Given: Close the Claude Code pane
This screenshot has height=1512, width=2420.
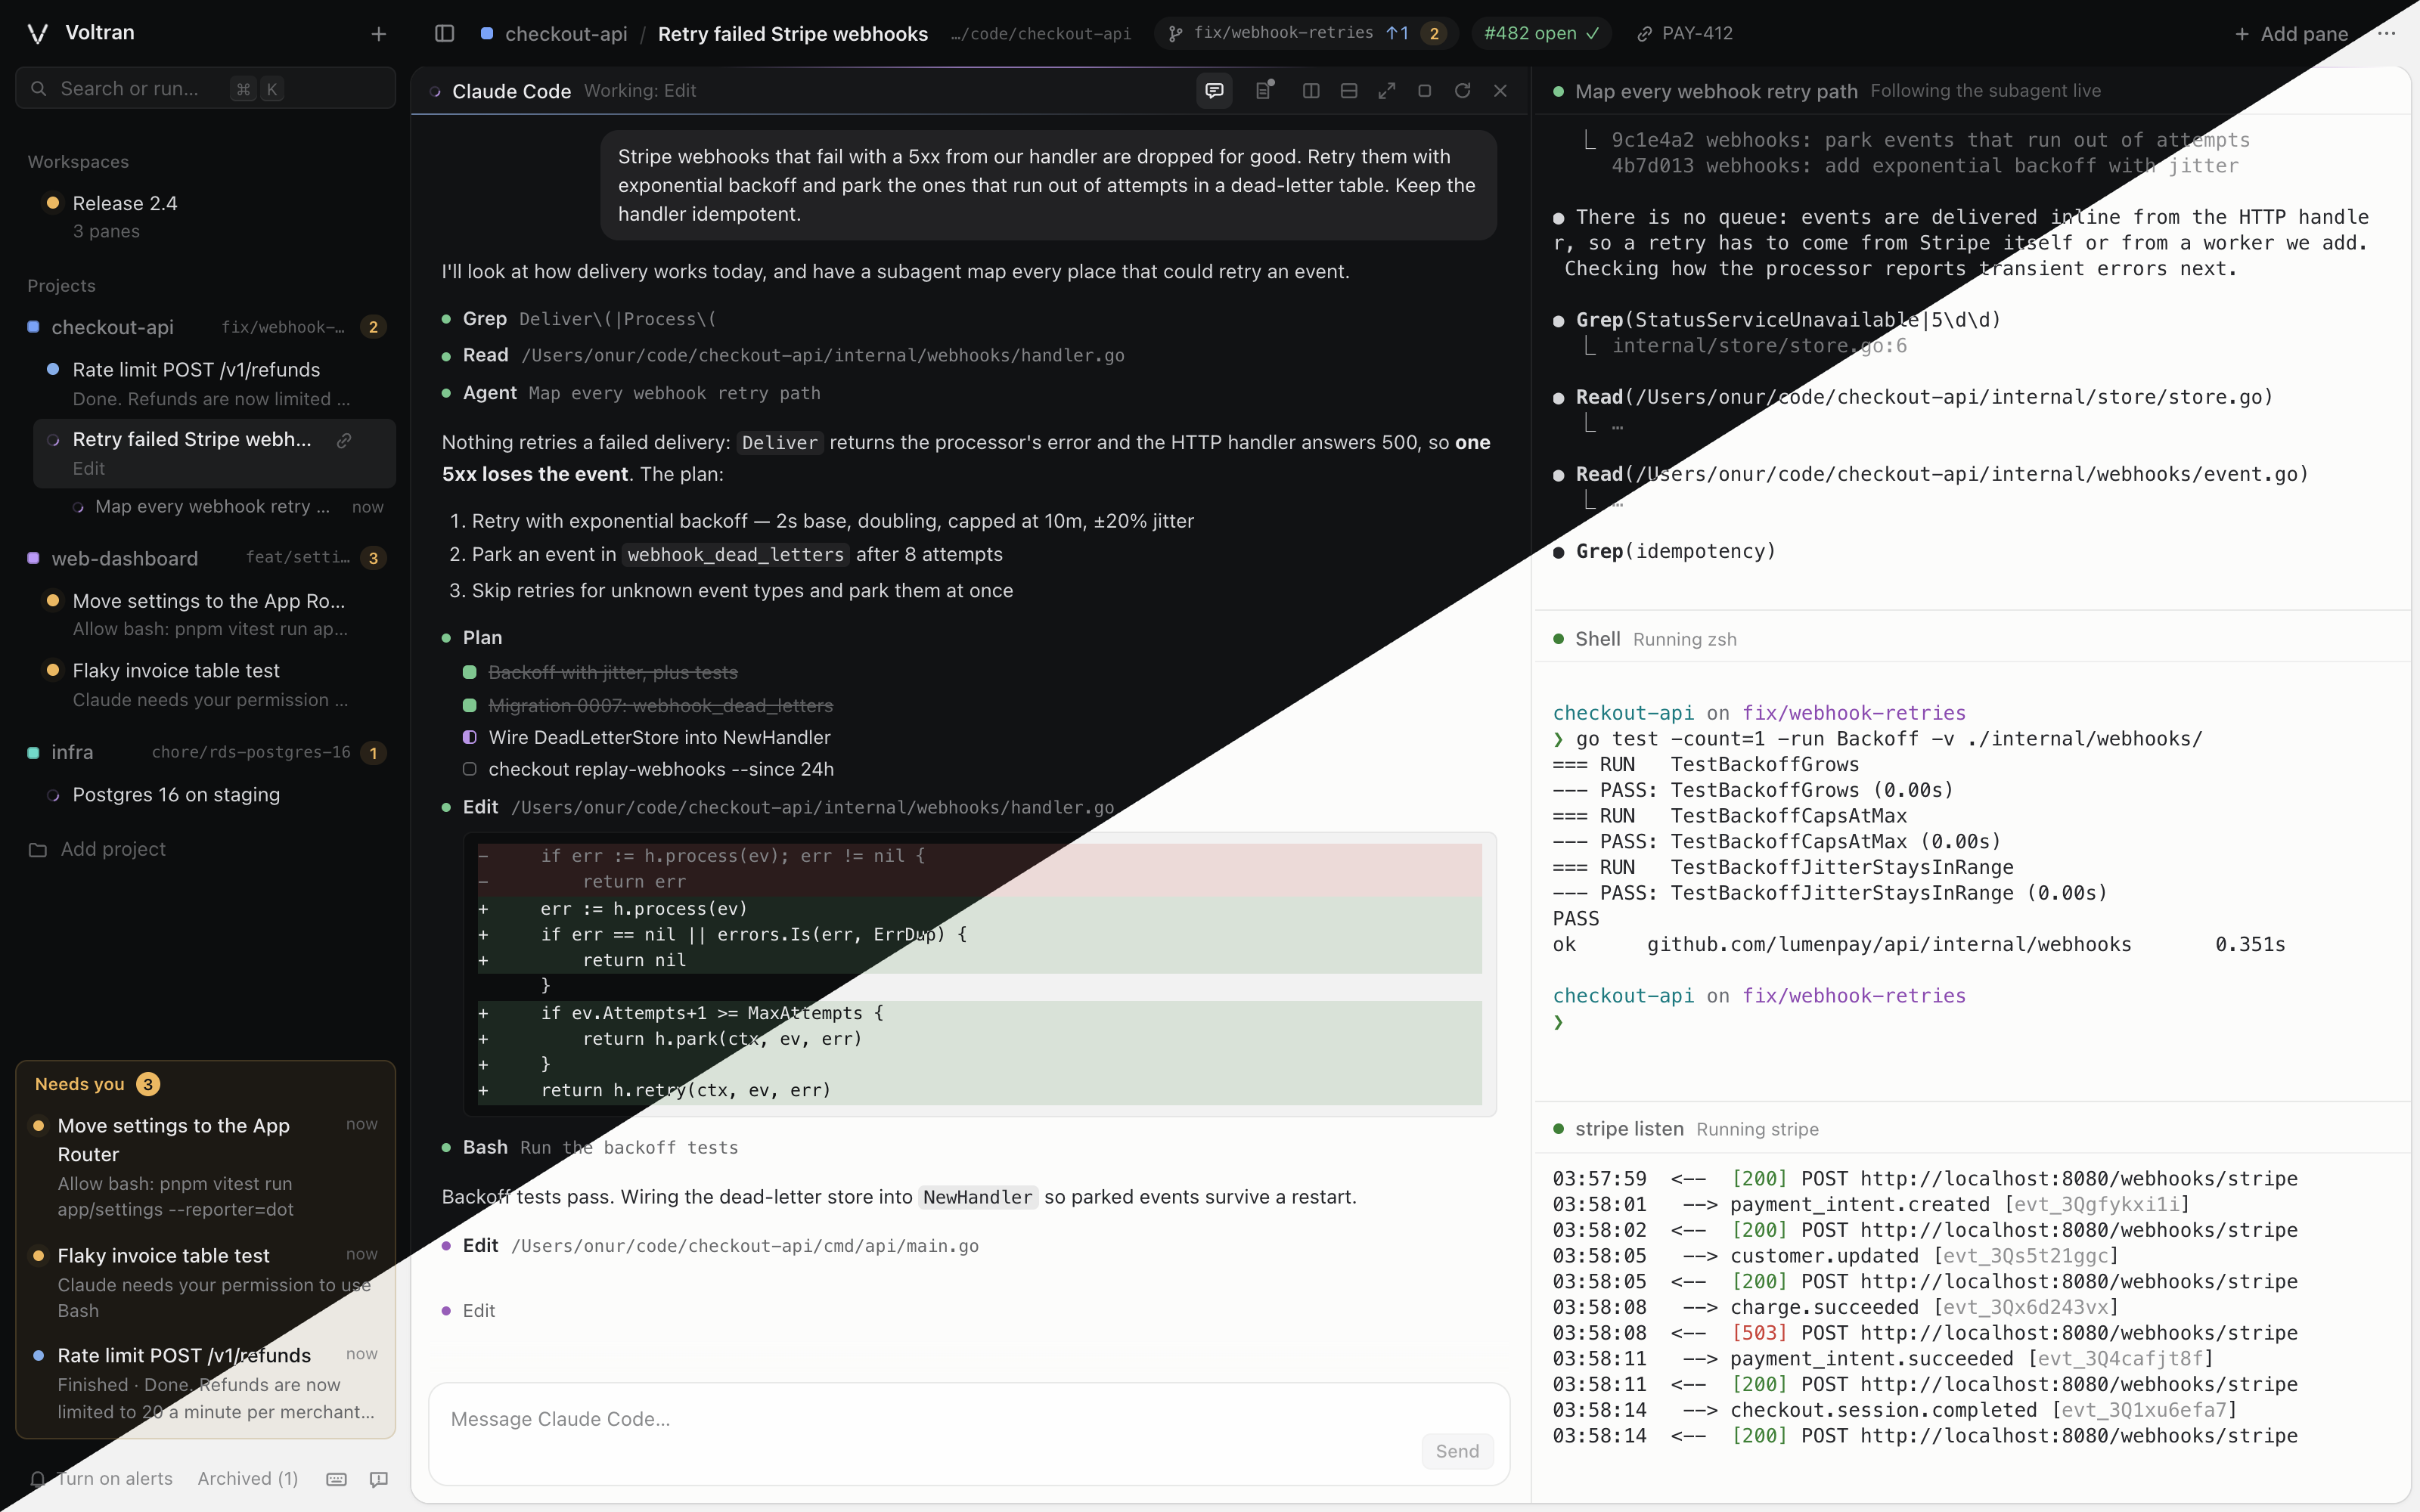Looking at the screenshot, I should click(x=1500, y=91).
